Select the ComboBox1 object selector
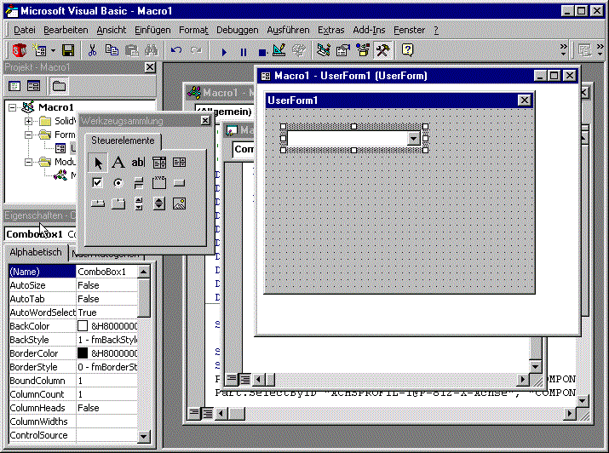 pos(40,234)
